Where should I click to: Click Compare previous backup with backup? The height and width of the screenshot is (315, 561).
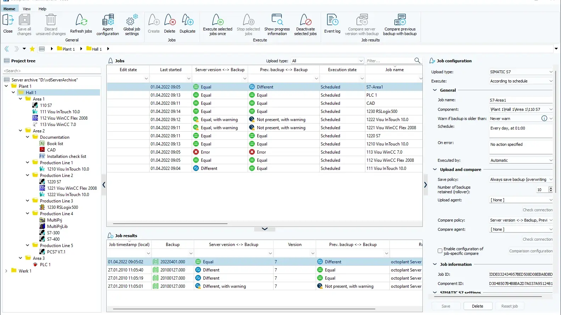(x=400, y=25)
